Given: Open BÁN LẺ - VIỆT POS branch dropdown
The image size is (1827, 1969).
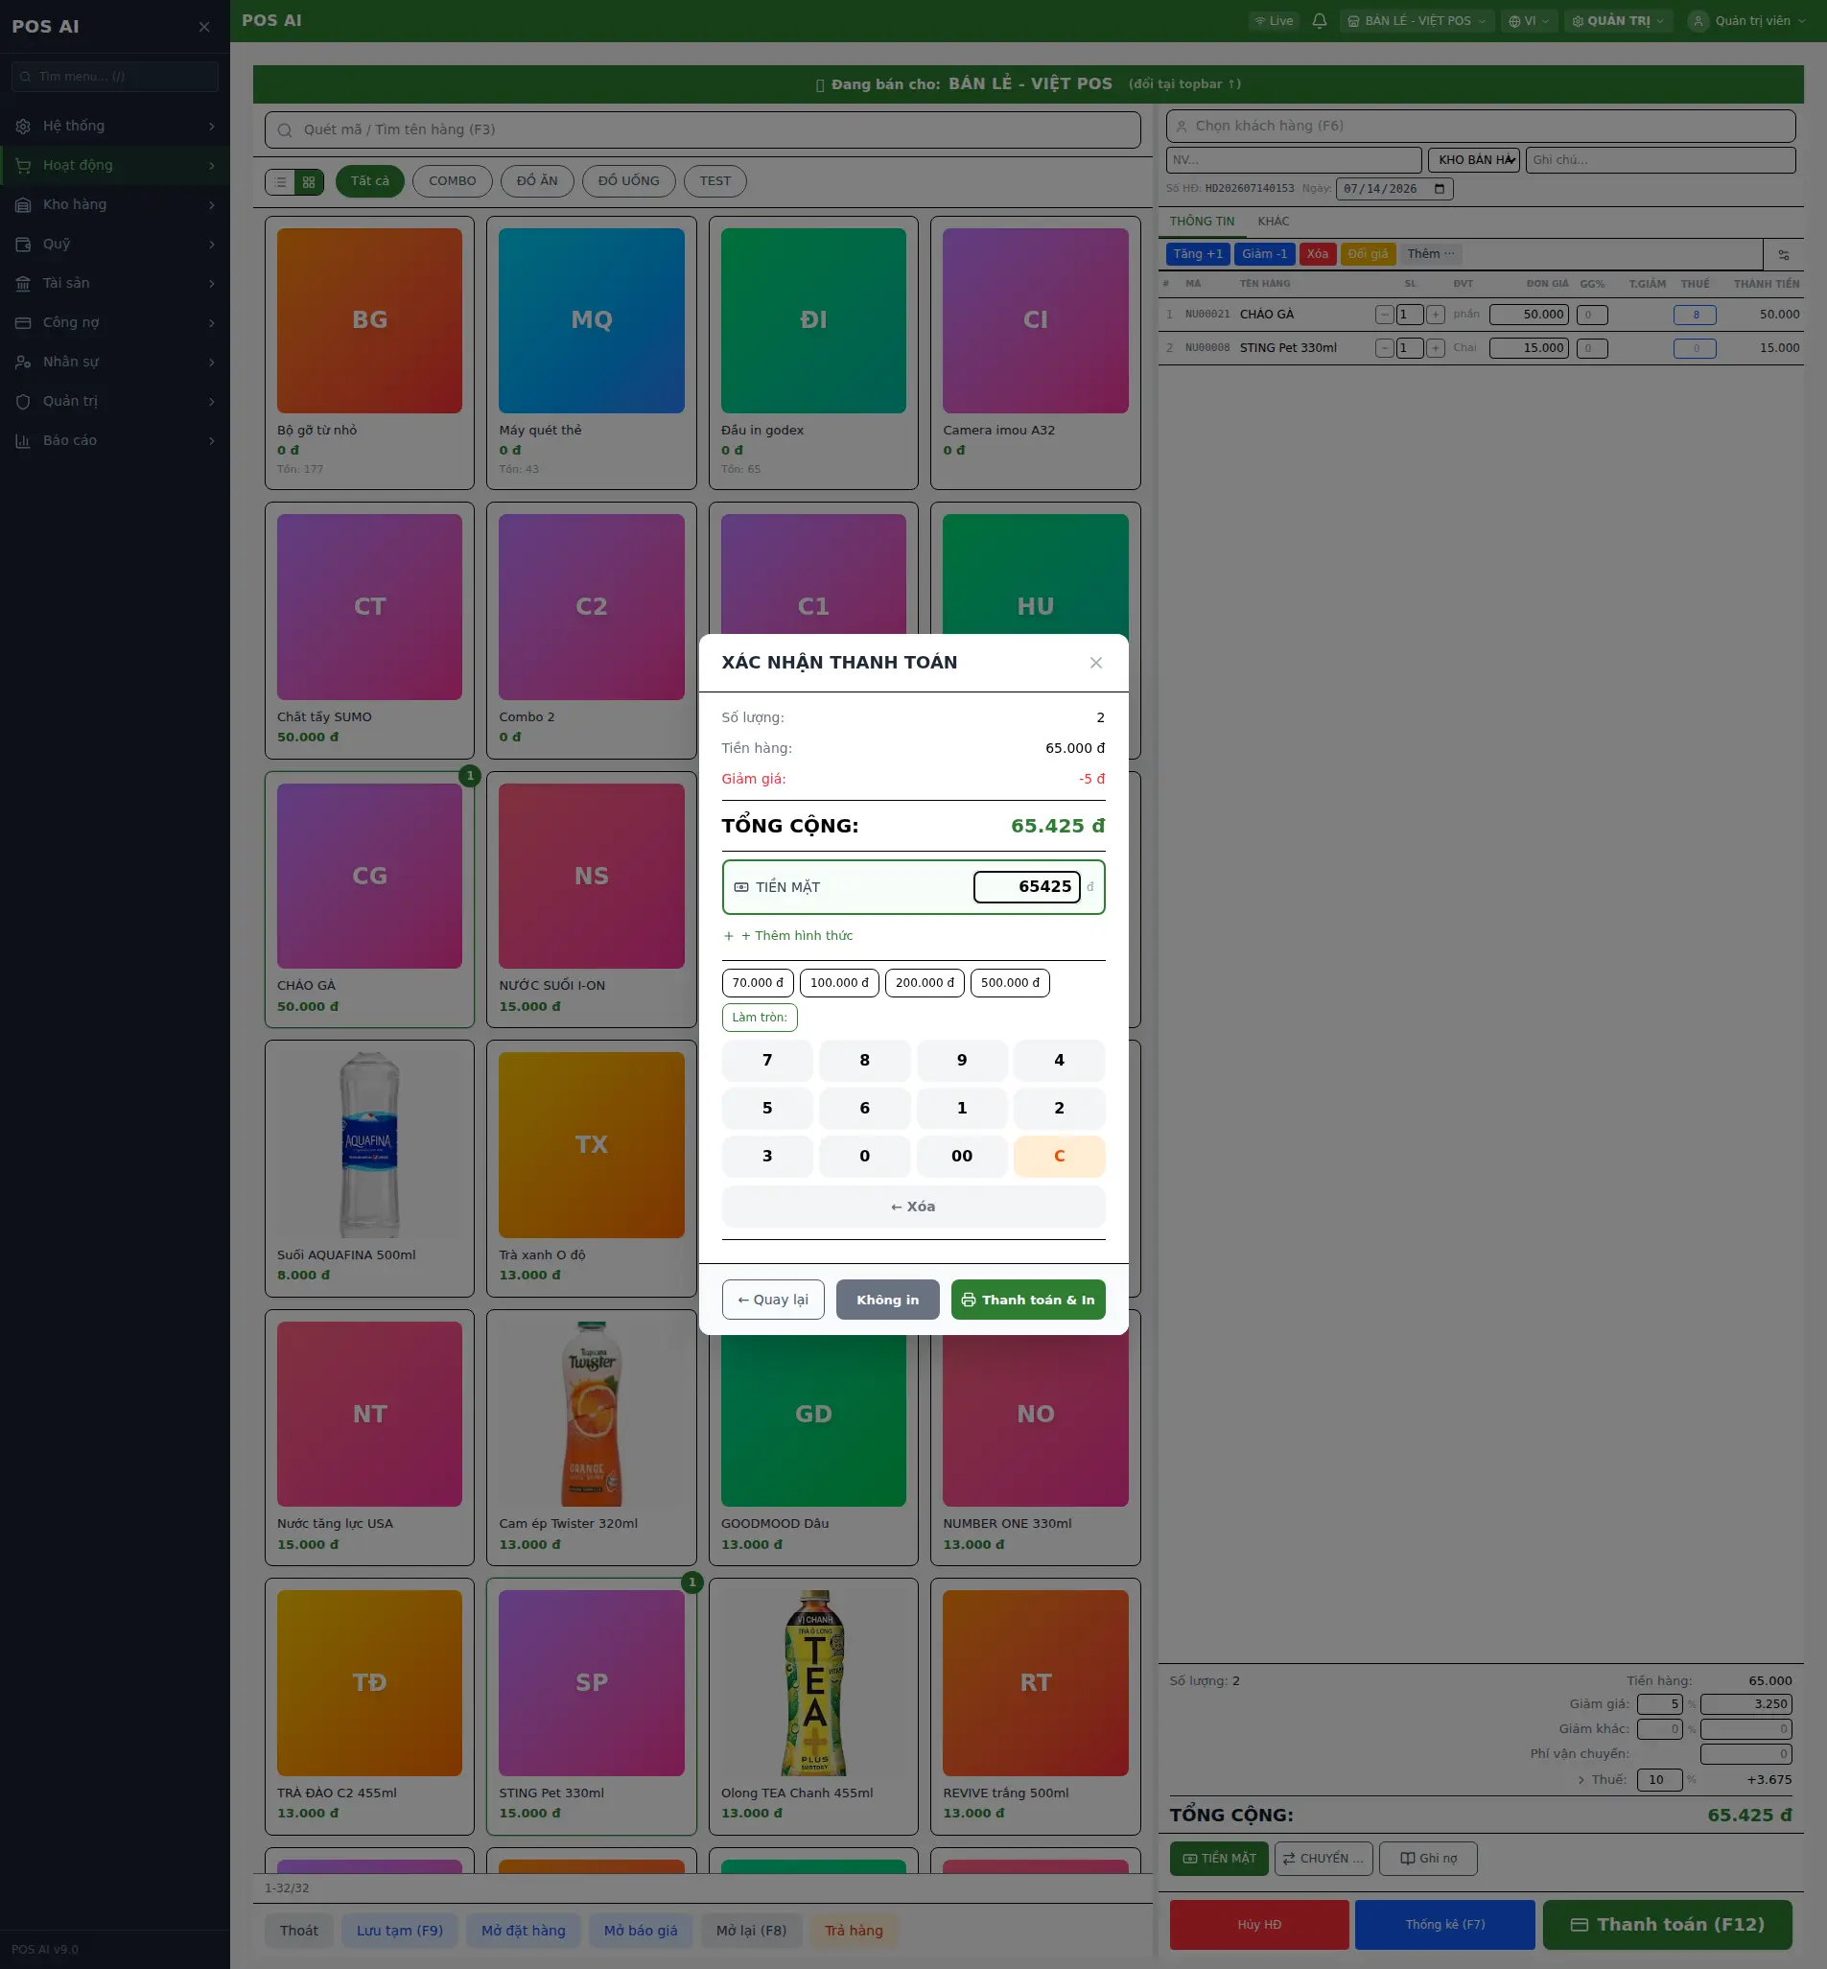Looking at the screenshot, I should pyautogui.click(x=1417, y=21).
